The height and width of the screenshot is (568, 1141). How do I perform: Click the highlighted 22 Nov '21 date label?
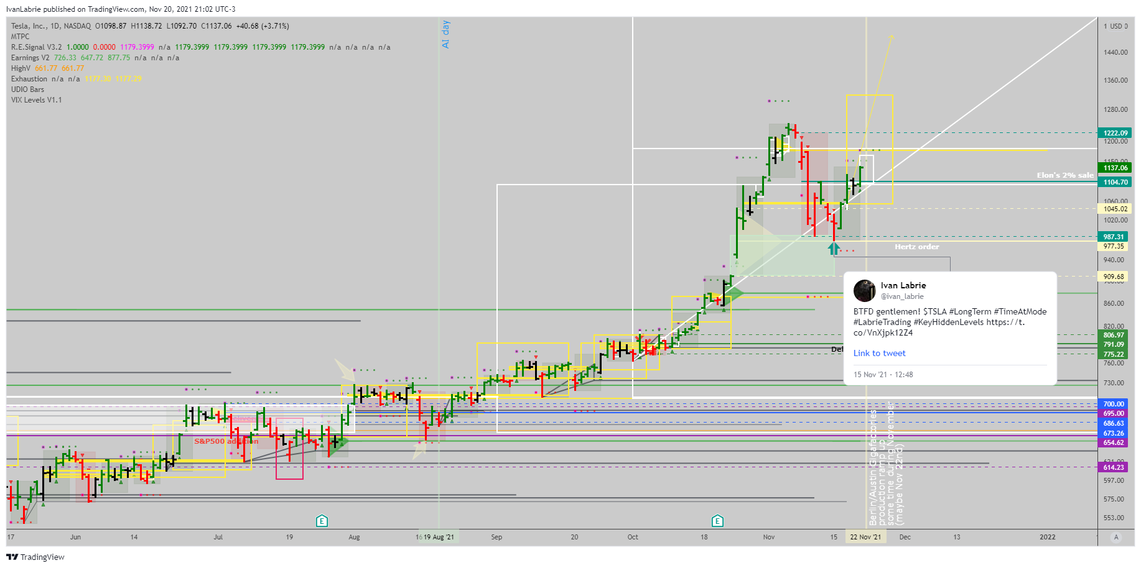(x=865, y=537)
